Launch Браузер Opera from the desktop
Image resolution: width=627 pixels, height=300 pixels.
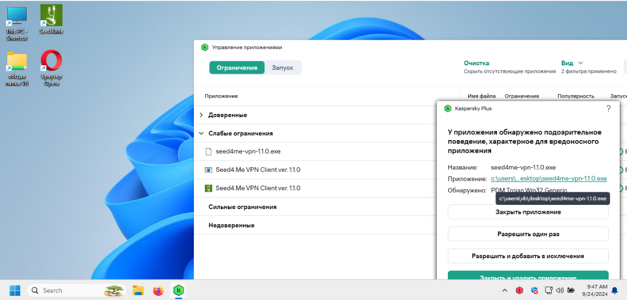pyautogui.click(x=51, y=68)
